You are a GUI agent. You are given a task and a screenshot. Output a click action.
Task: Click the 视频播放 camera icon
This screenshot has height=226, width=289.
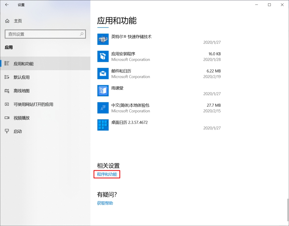(7, 118)
